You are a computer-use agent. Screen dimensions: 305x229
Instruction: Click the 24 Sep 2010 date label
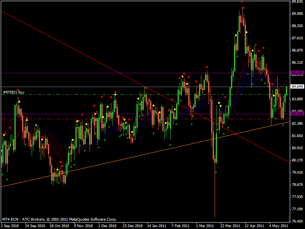point(35,226)
